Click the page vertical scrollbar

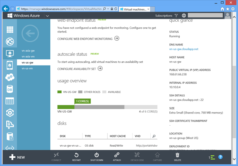coord(234,102)
